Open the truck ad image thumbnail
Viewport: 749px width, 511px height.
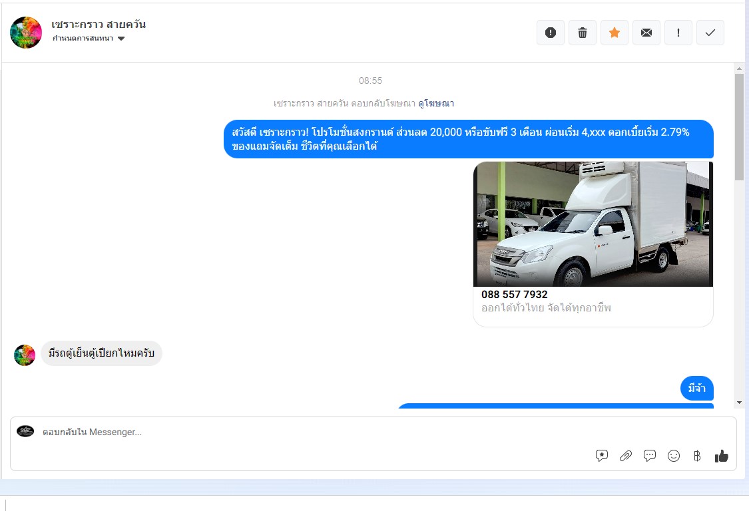[593, 224]
